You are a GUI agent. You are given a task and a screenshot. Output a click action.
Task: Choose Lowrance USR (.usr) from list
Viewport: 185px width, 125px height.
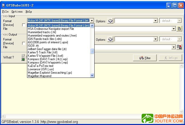pos(41,69)
